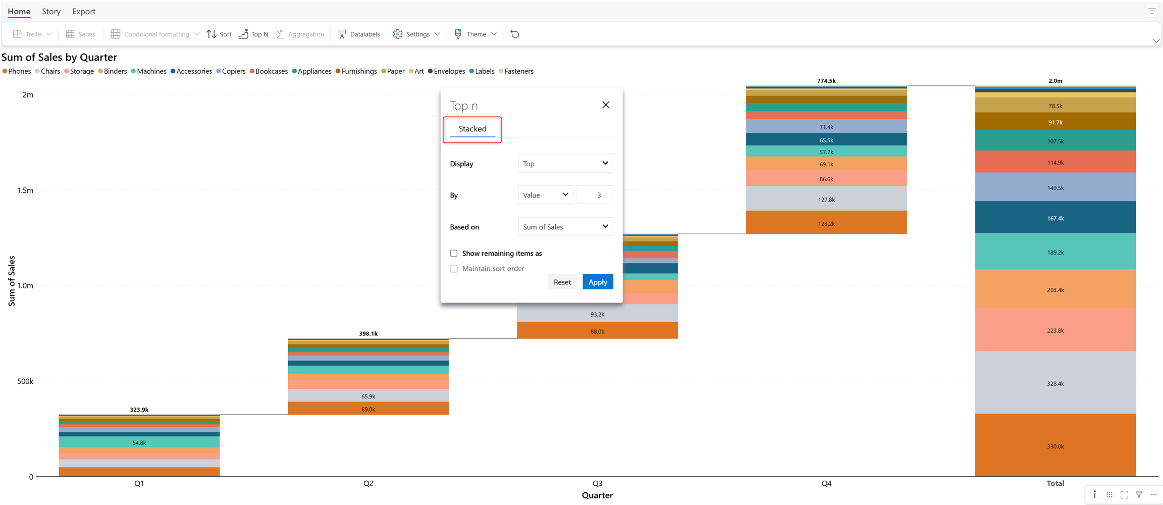Expand the Based on Sum of Sales dropdown
The height and width of the screenshot is (505, 1163).
click(565, 227)
